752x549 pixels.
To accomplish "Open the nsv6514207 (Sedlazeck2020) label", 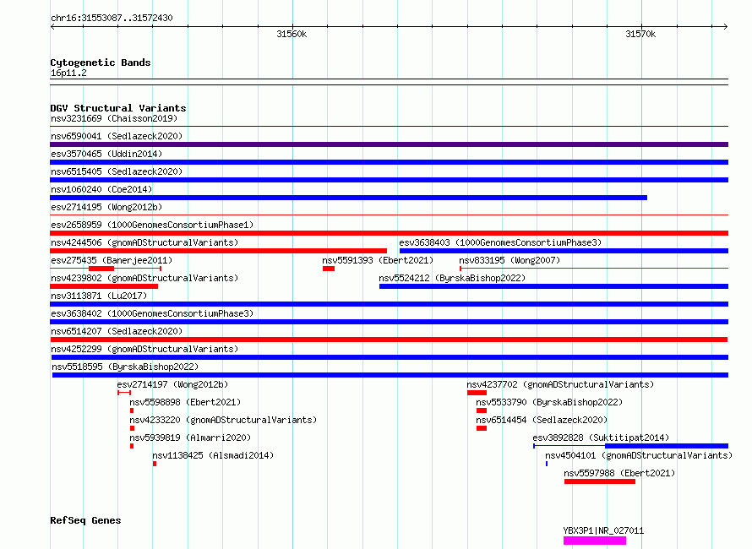I will (117, 331).
